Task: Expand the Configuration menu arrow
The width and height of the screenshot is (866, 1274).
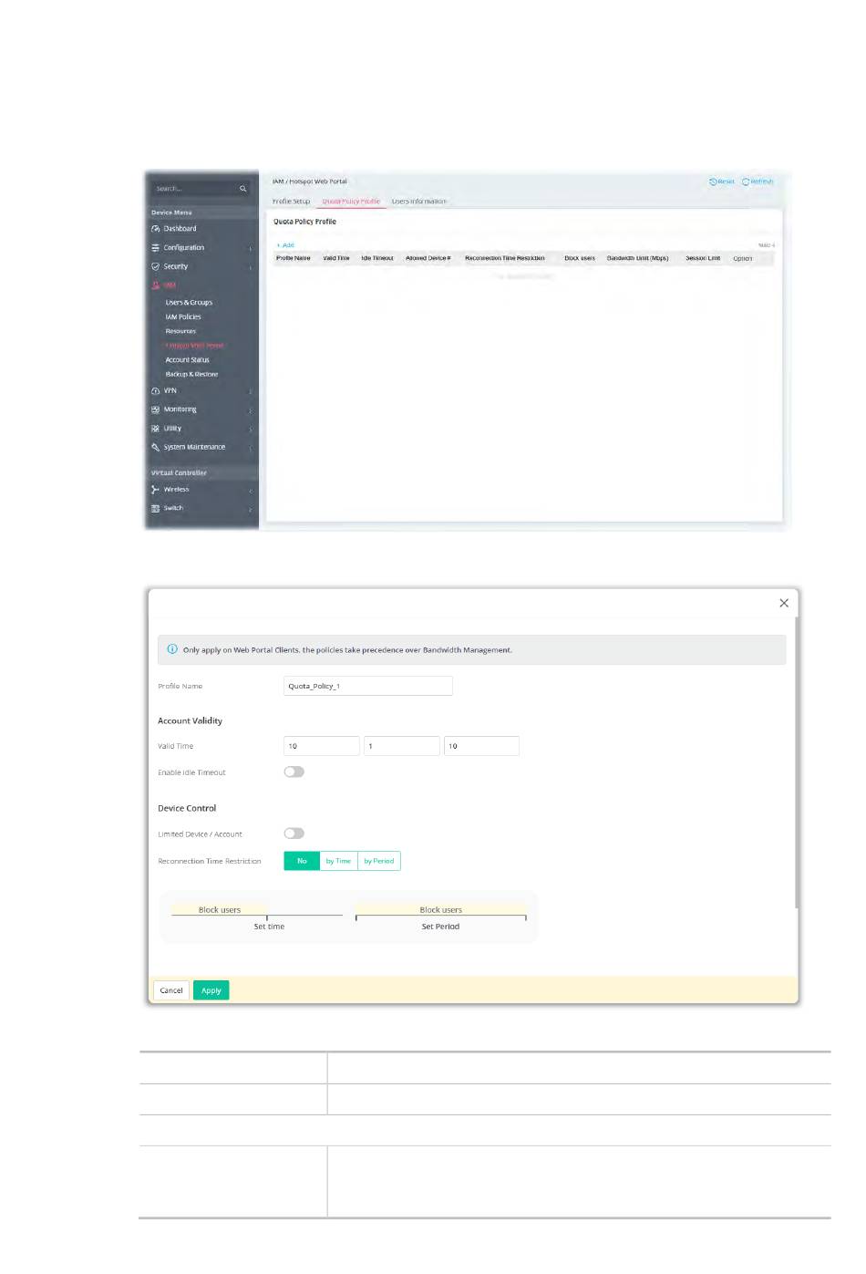Action: 251,249
